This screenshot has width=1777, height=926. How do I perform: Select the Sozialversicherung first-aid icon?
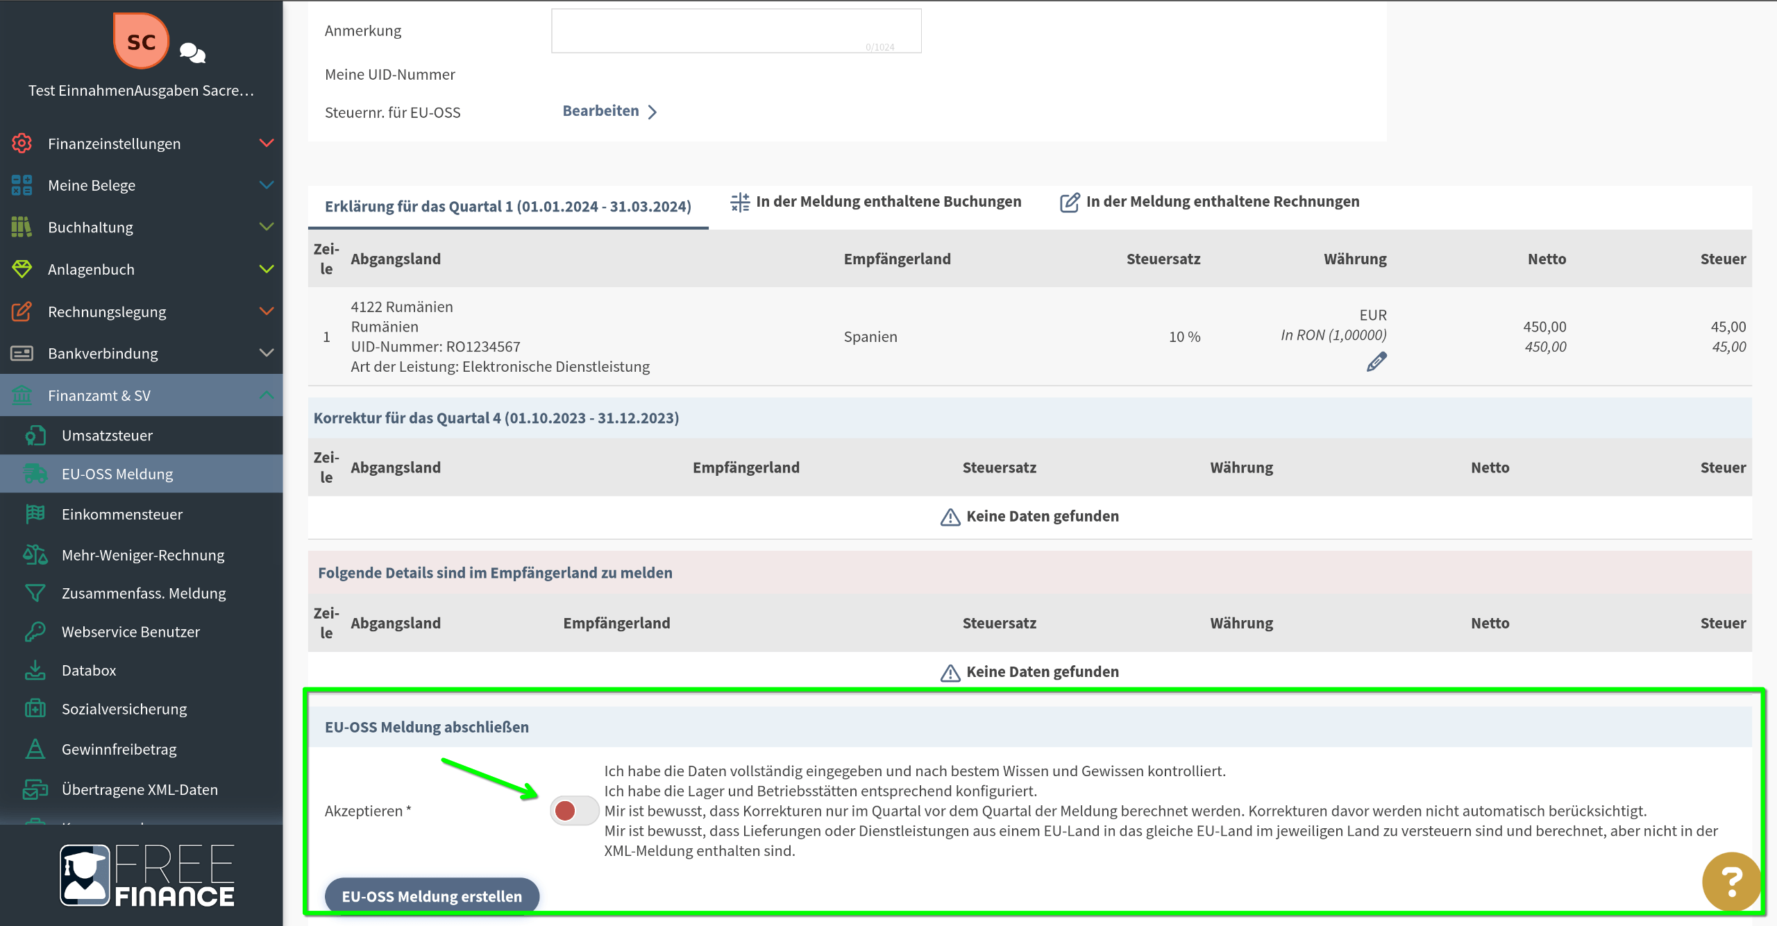pyautogui.click(x=35, y=708)
